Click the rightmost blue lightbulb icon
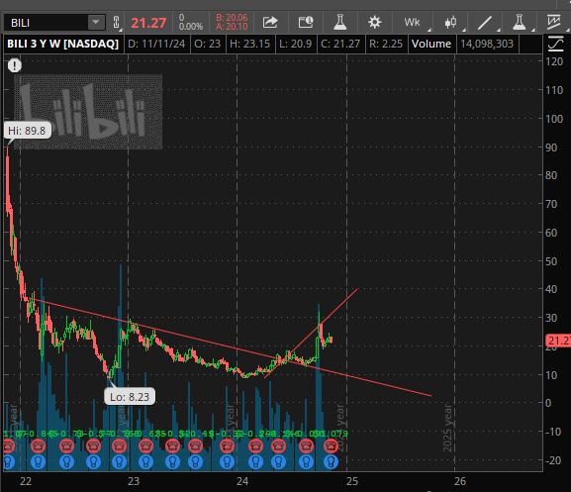 click(331, 461)
